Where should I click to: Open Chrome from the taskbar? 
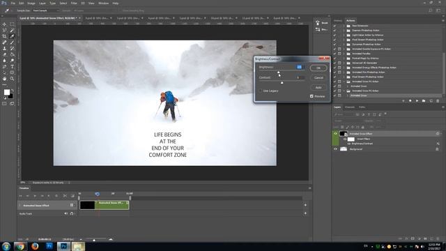pos(20,246)
